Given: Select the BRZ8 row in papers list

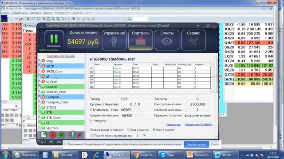Looking at the screenshot, I should click(x=61, y=66).
